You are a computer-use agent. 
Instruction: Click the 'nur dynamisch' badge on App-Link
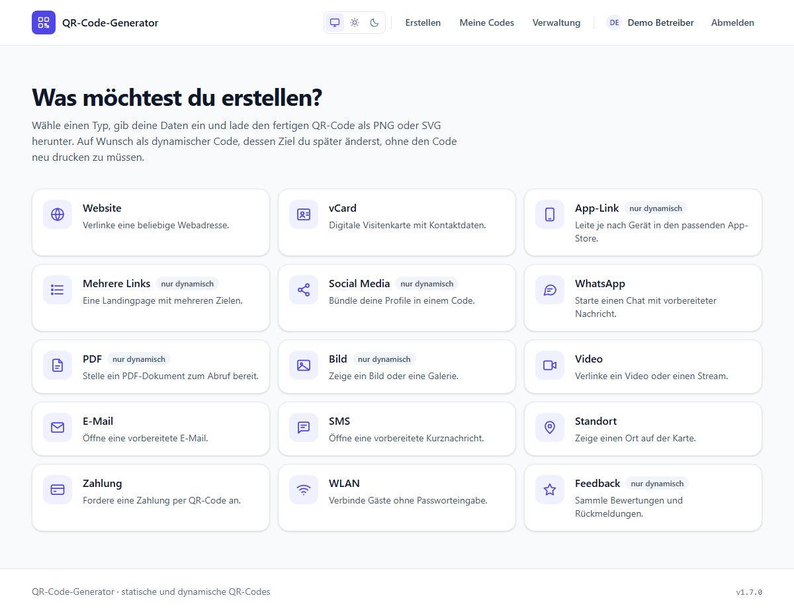pos(656,208)
